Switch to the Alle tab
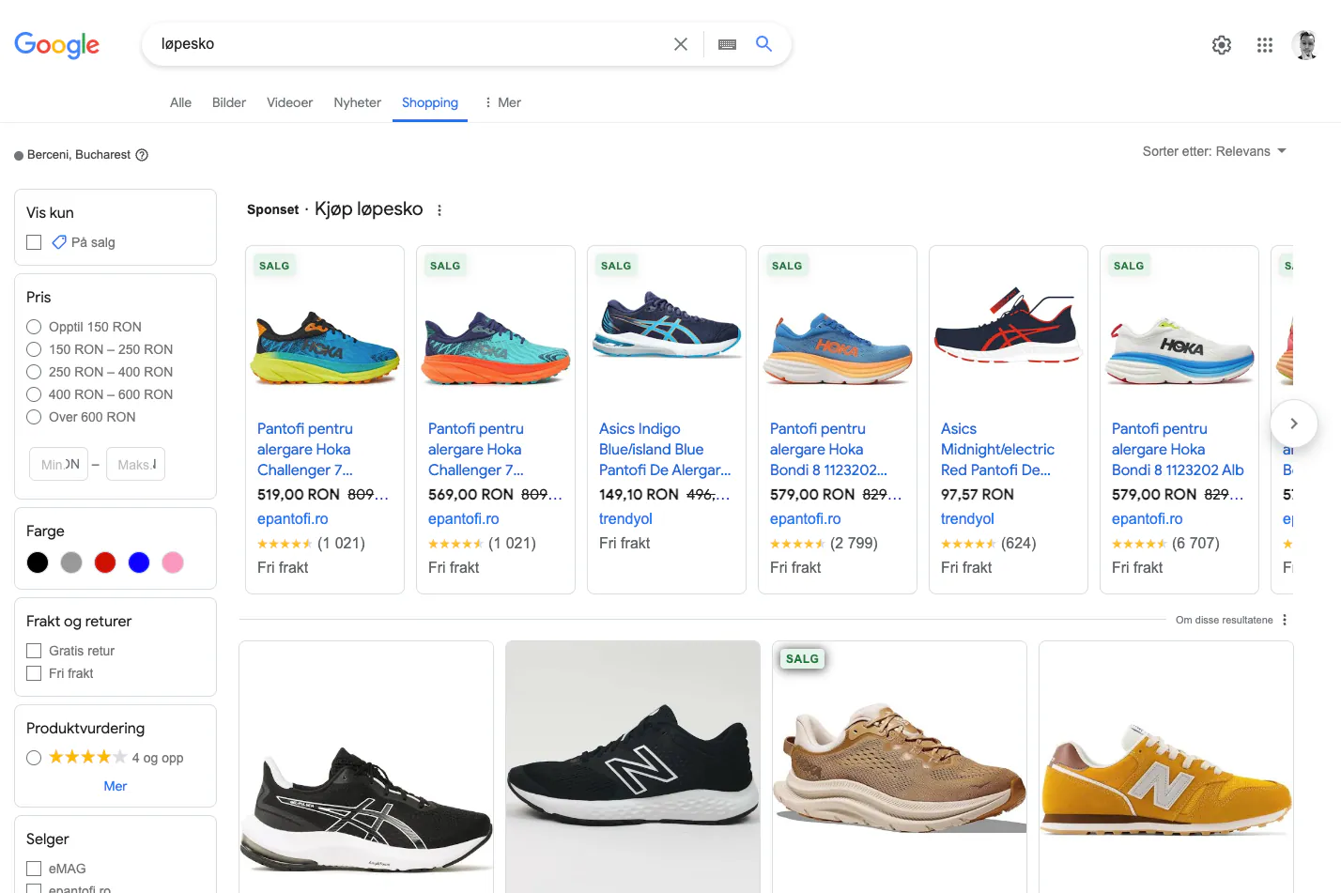Screen dimensions: 1341x893 coord(180,102)
